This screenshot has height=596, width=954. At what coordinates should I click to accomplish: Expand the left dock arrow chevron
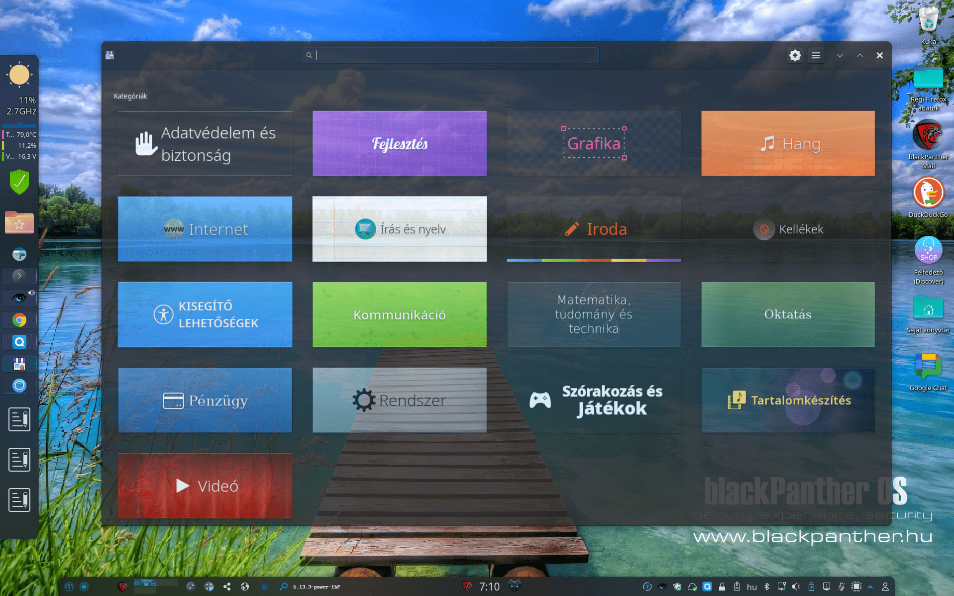(19, 275)
